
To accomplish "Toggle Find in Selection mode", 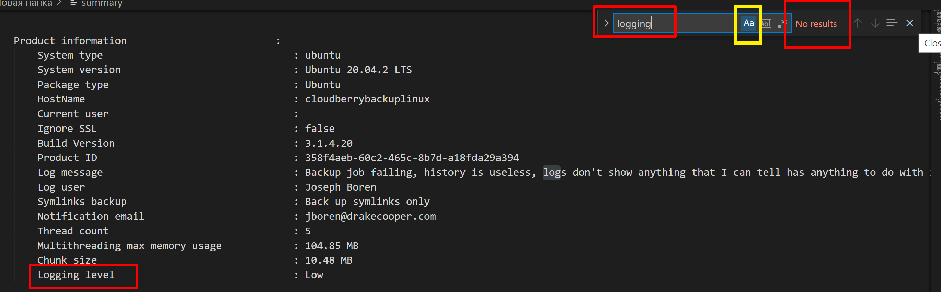I will pyautogui.click(x=892, y=23).
